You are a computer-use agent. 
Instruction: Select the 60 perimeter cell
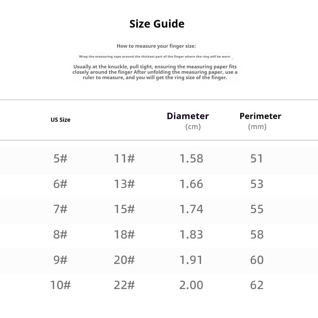tap(257, 260)
